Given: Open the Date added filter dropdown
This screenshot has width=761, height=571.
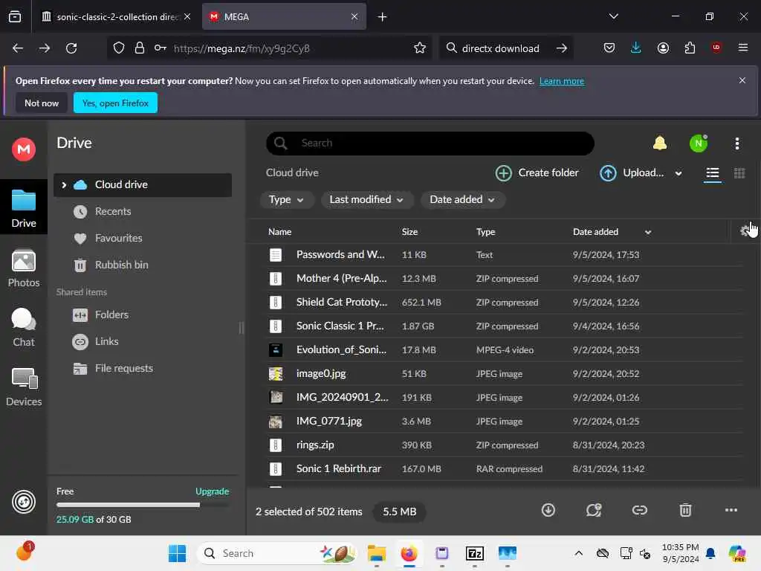Looking at the screenshot, I should (462, 199).
